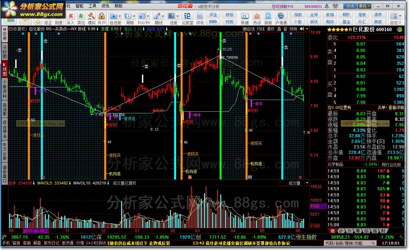
Task: Click the 资金 funds button
Action: [x=213, y=15]
